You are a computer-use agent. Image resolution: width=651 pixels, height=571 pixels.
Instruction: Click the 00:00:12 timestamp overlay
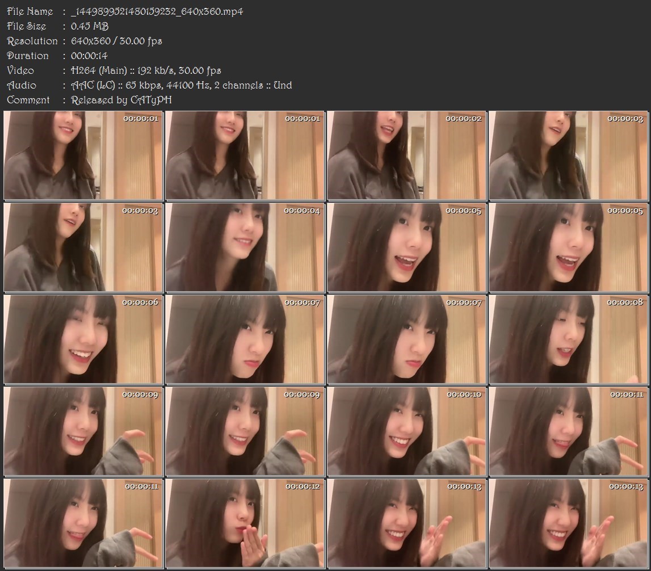point(303,486)
